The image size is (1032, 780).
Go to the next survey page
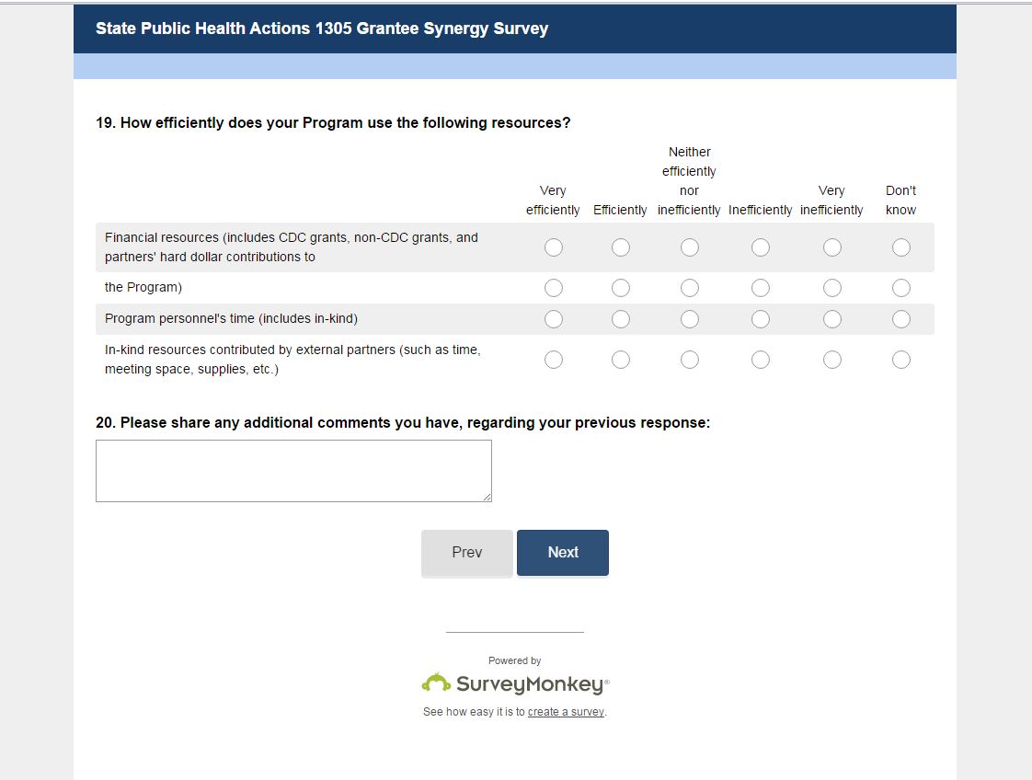point(563,553)
